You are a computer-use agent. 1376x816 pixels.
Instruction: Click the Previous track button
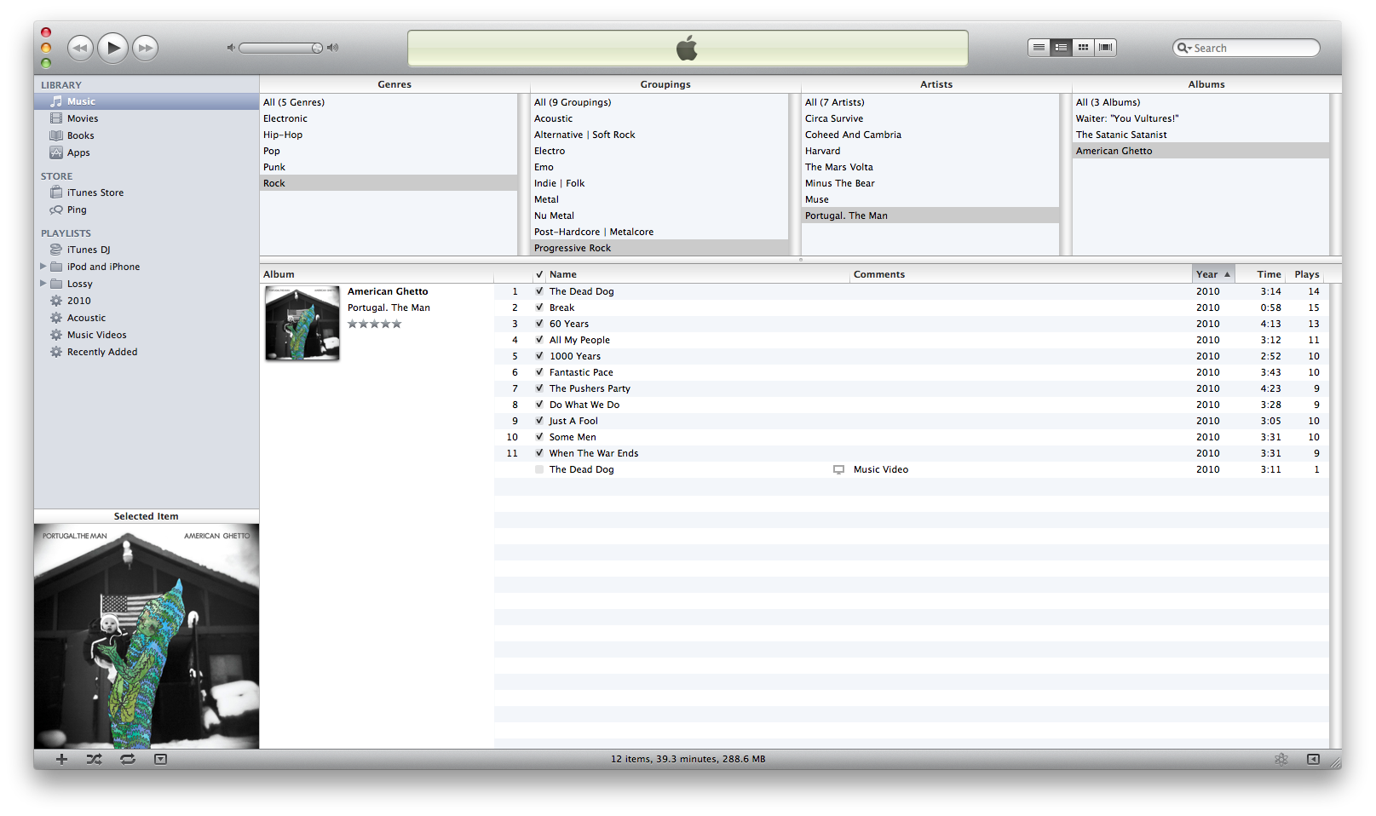click(80, 48)
